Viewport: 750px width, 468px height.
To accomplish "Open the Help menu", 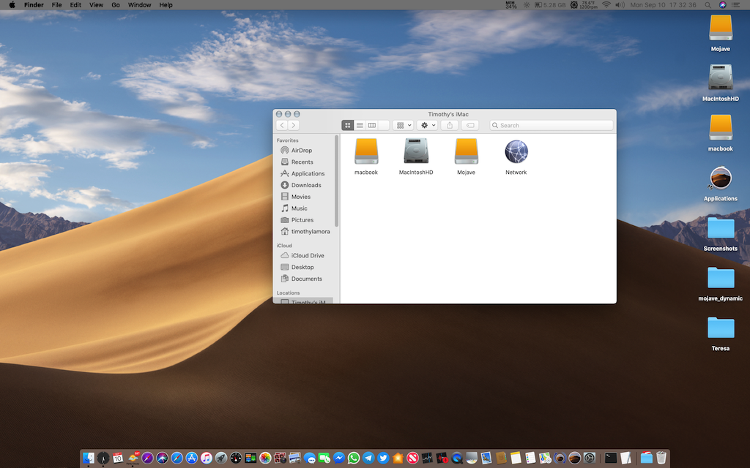I will (x=166, y=5).
